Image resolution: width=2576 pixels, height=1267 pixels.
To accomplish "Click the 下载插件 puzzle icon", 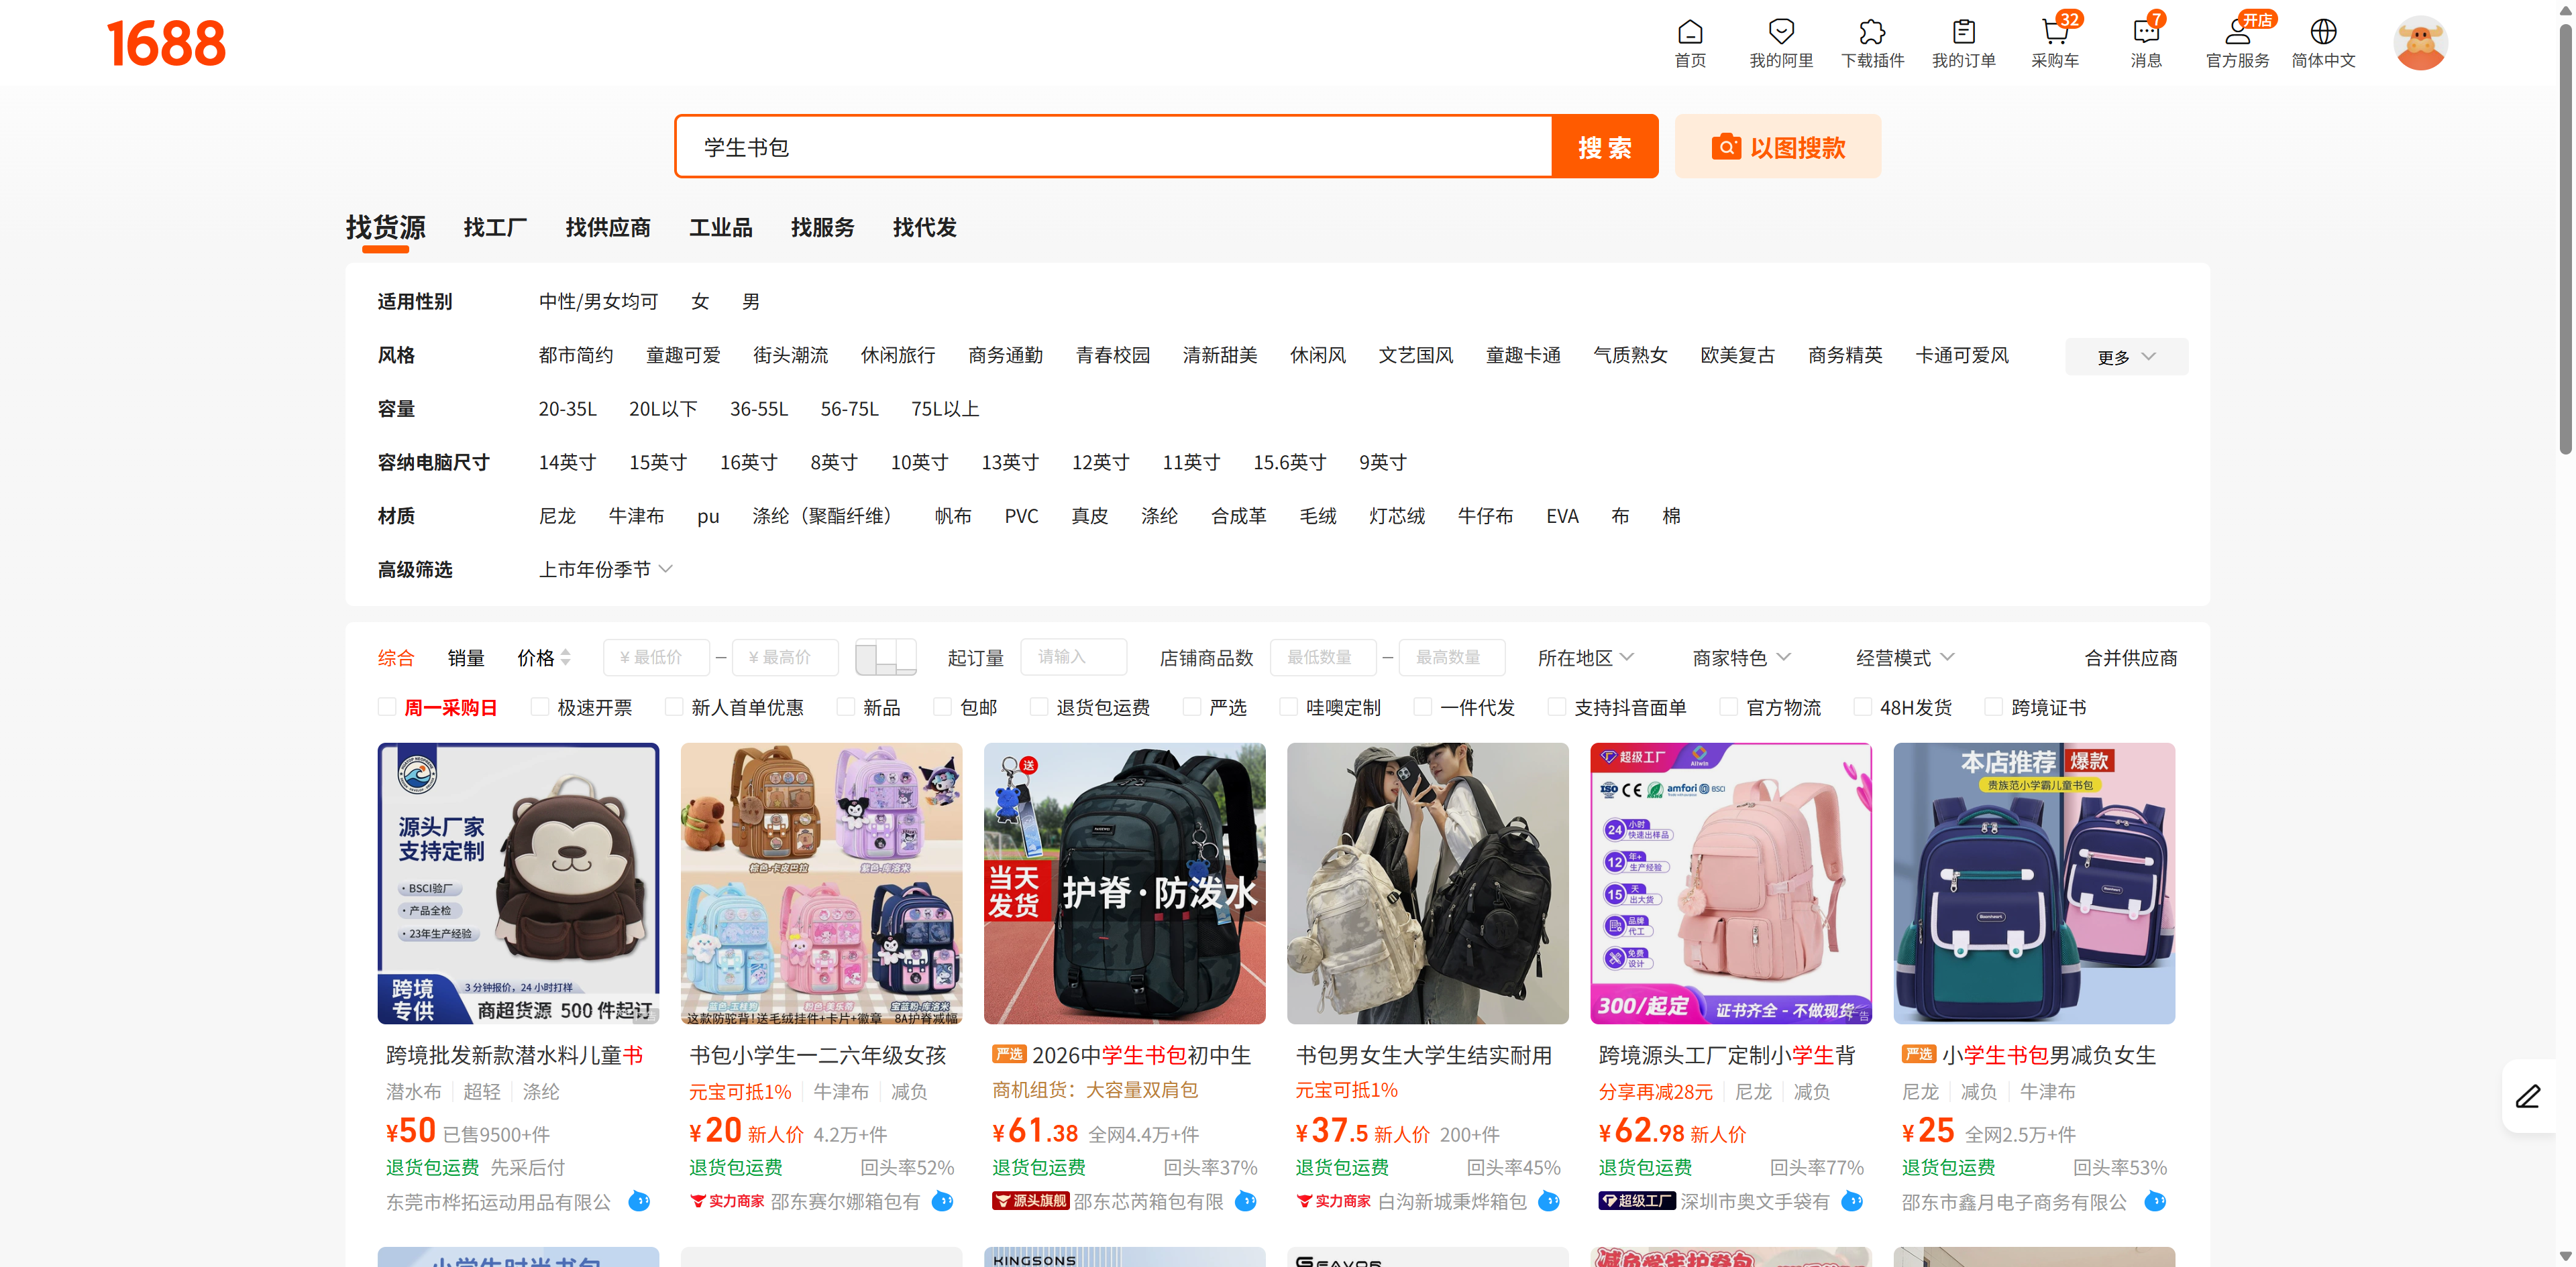I will pyautogui.click(x=1872, y=31).
